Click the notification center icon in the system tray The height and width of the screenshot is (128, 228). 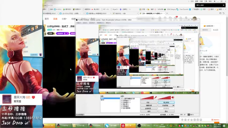pyautogui.click(x=224, y=126)
